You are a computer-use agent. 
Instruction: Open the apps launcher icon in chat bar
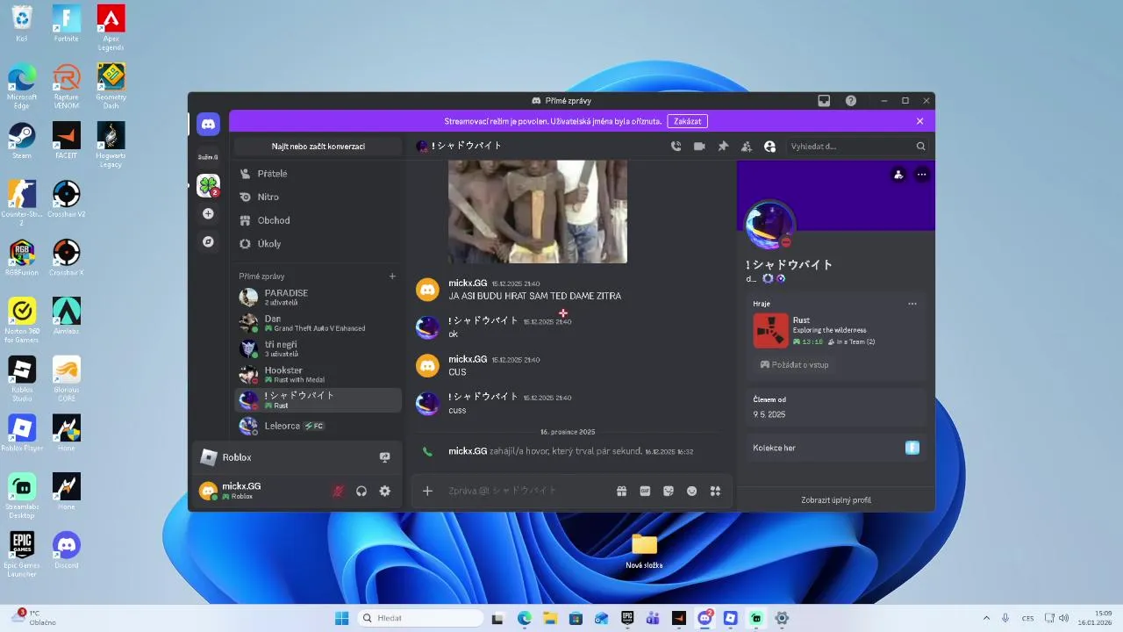pos(715,492)
